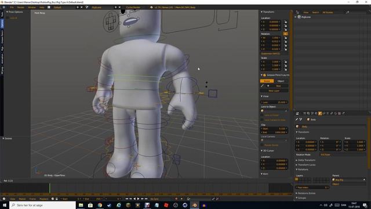
Task: Select the highlighted Object properties tab icon
Action: point(320,114)
